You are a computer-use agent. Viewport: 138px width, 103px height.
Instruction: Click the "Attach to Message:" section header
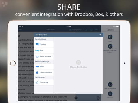42,62
